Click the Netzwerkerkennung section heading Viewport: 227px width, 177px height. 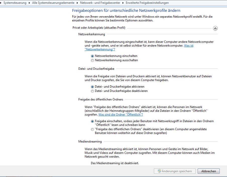click(x=92, y=34)
